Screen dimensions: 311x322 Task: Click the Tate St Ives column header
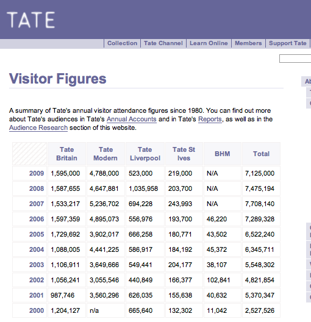tap(184, 154)
